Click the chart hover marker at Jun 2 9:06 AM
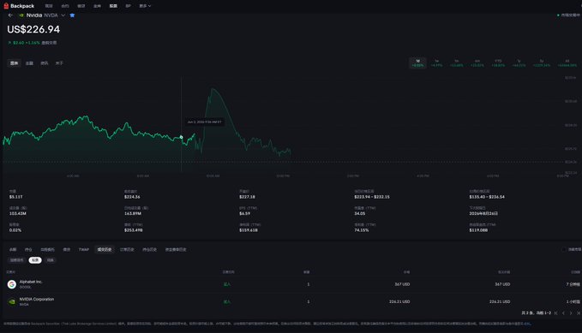Screen dimensions: 582x333 (x=181, y=137)
